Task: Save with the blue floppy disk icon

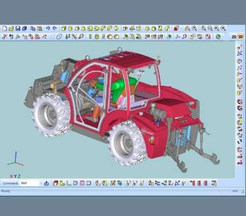Action: pos(18,28)
